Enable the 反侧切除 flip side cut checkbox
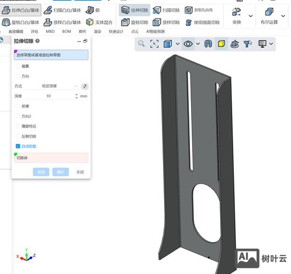 click(18, 136)
